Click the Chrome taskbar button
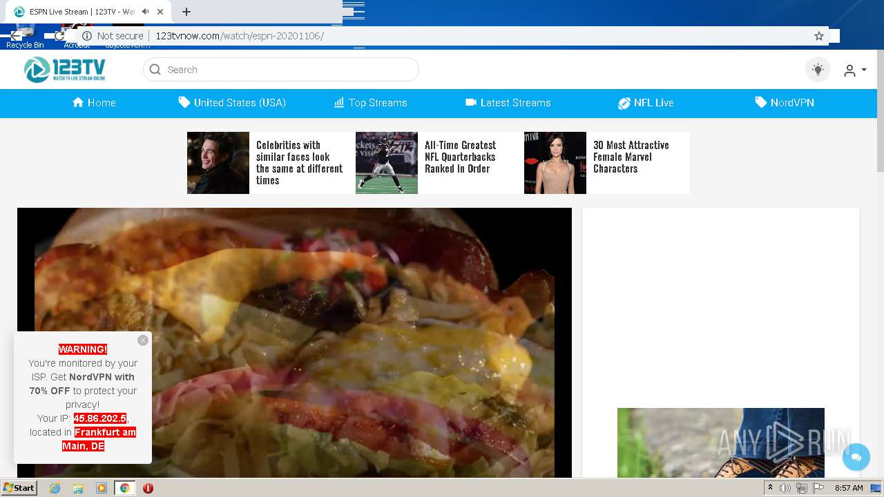The height and width of the screenshot is (497, 884). 125,488
